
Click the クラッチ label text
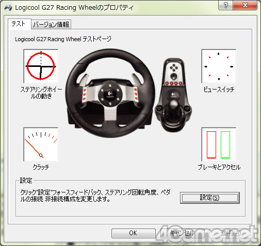coord(41,167)
